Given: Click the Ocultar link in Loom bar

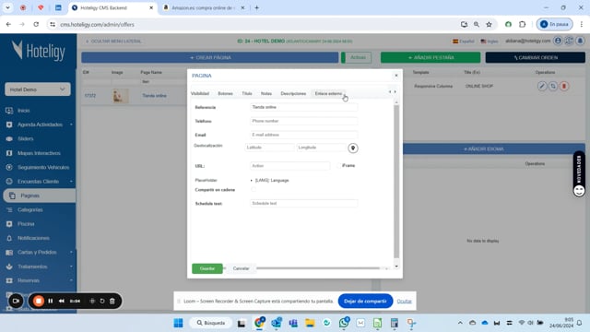Looking at the screenshot, I should [x=404, y=302].
